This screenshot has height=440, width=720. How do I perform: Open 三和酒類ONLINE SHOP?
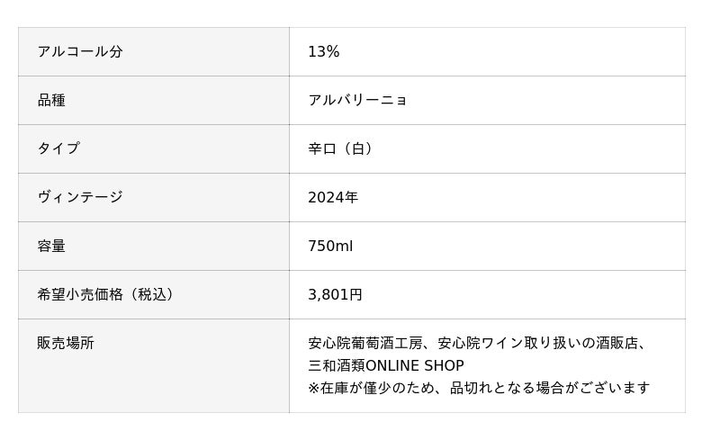386,366
